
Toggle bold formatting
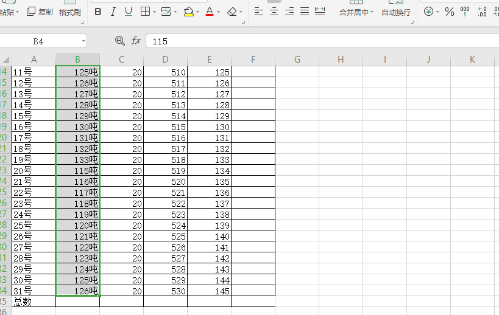click(x=98, y=12)
